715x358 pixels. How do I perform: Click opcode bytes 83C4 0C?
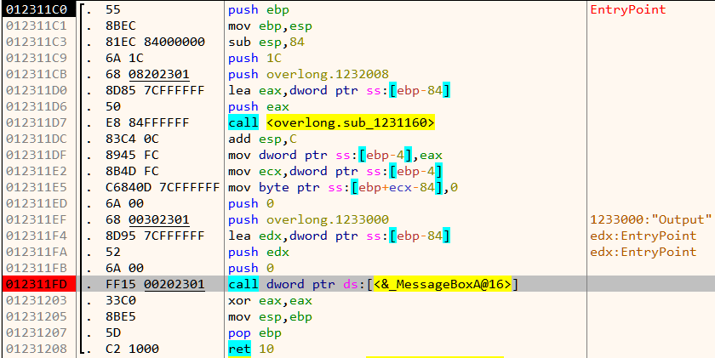click(132, 139)
